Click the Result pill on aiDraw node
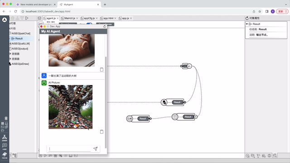 click(x=177, y=102)
